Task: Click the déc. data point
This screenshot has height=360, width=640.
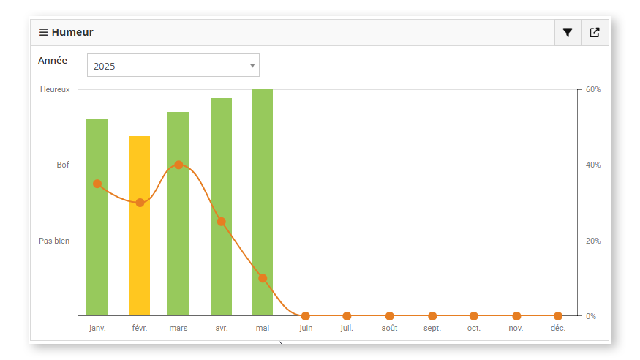Action: 558,316
